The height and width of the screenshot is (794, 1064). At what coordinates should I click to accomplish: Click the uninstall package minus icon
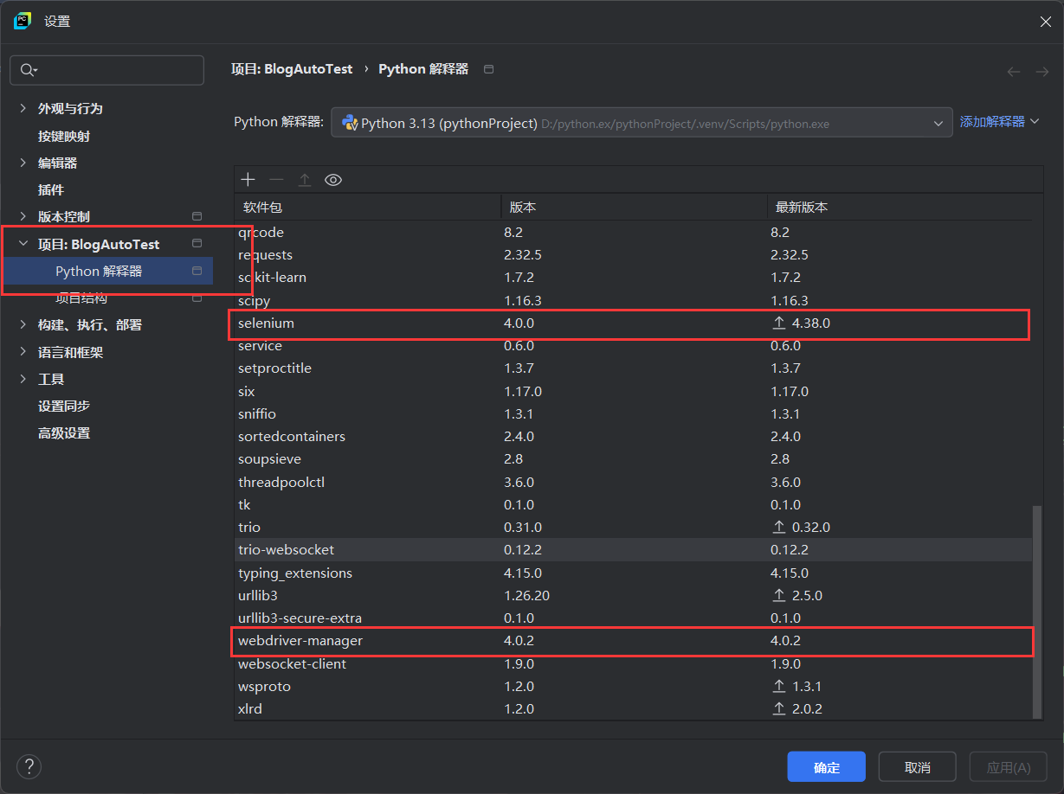pyautogui.click(x=276, y=180)
